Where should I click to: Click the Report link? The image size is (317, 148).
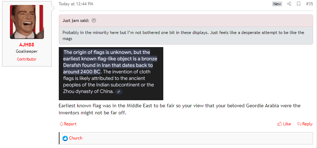tap(70, 124)
